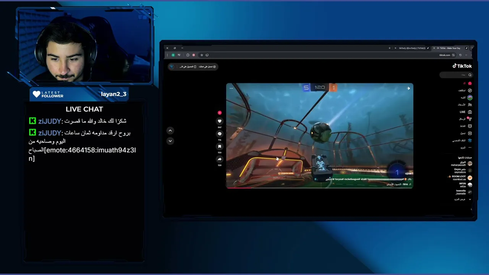The image size is (489, 275).
Task: Open the Profile icon in sidebar
Action: click(x=470, y=141)
